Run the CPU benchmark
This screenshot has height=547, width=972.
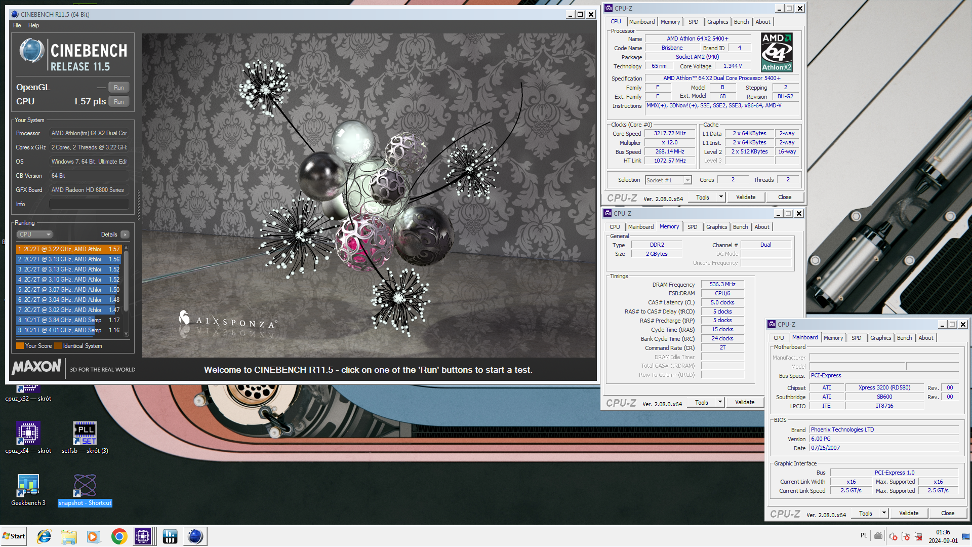(x=119, y=101)
